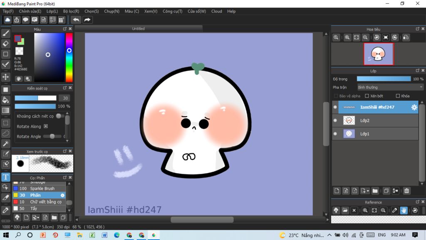
Task: Add a new blank layer in Lớp panel
Action: 337,191
